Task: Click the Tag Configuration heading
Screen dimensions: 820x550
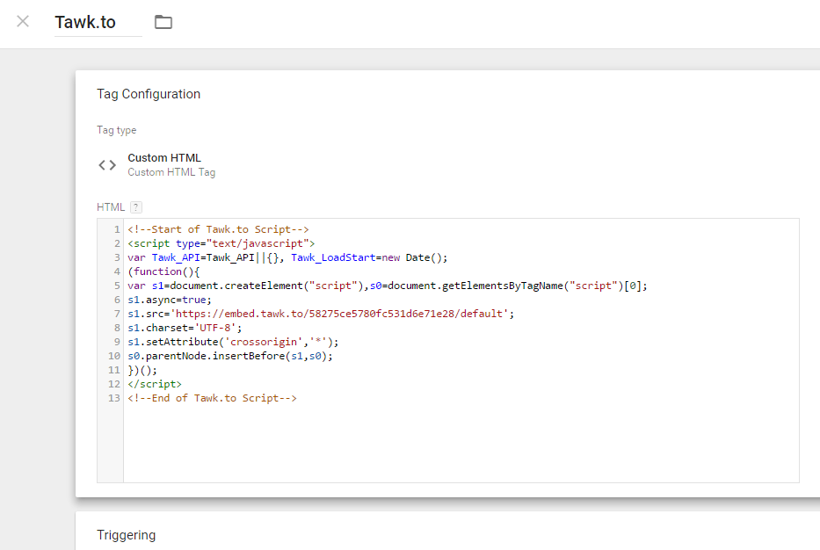Action: tap(149, 94)
